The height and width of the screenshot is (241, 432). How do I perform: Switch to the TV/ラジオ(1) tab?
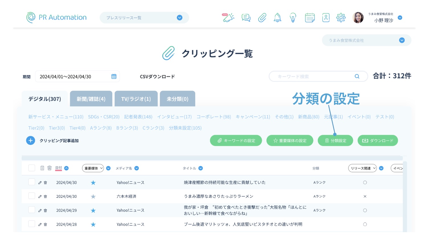(136, 99)
